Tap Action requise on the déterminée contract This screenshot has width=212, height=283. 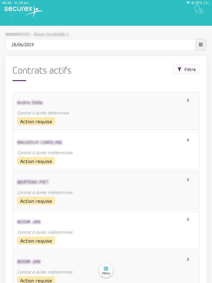pyautogui.click(x=36, y=122)
